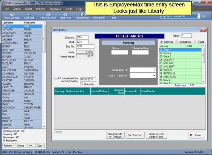Select the Taxes radio button
This screenshot has width=212, height=155.
click(x=195, y=42)
